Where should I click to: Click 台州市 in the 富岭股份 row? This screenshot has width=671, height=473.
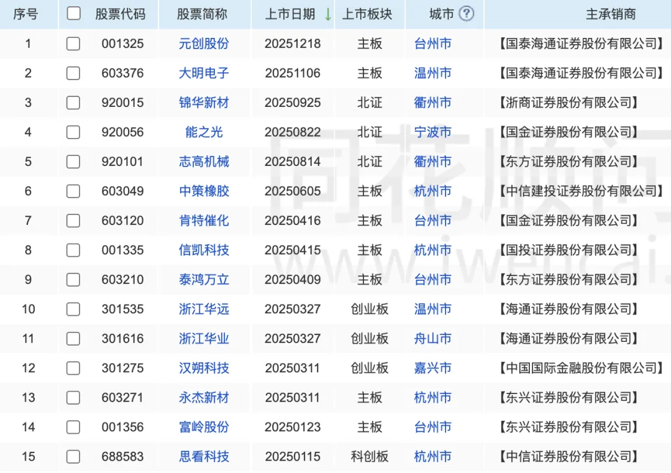[432, 427]
